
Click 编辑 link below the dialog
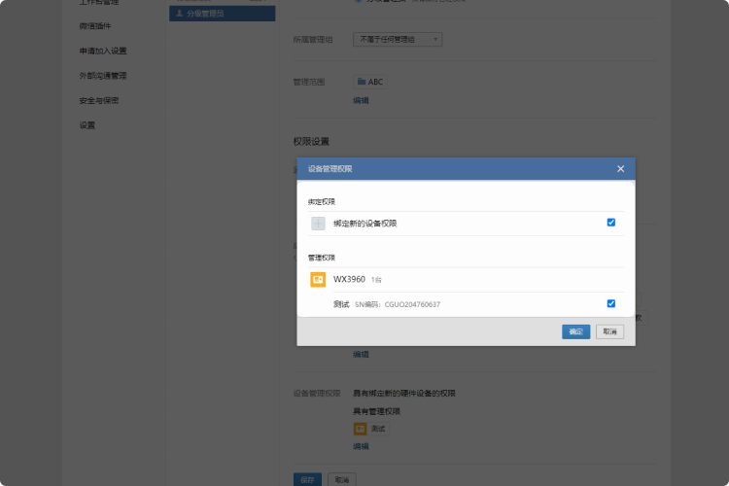[361, 355]
